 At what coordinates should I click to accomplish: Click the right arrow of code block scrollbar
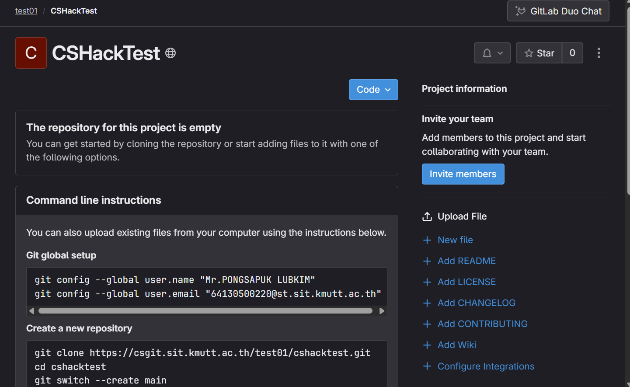coord(382,311)
